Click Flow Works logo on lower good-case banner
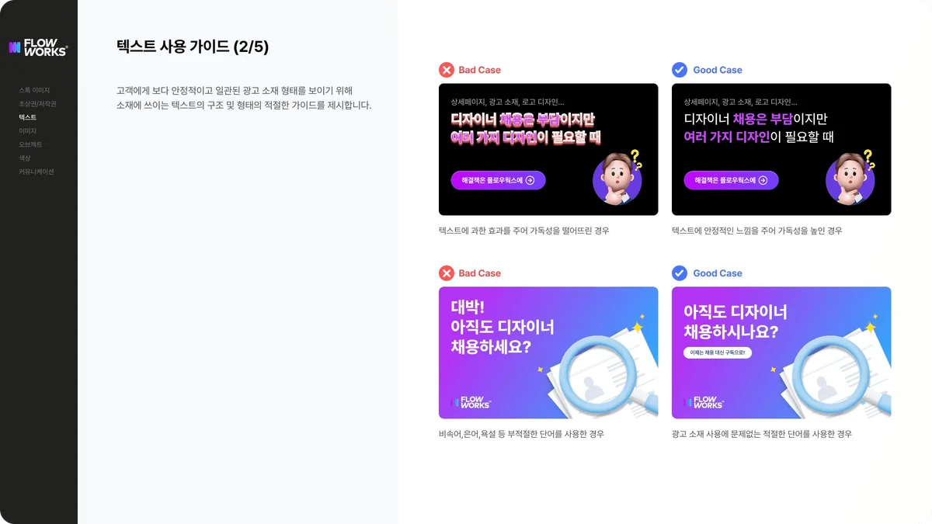The height and width of the screenshot is (524, 932). click(x=704, y=403)
